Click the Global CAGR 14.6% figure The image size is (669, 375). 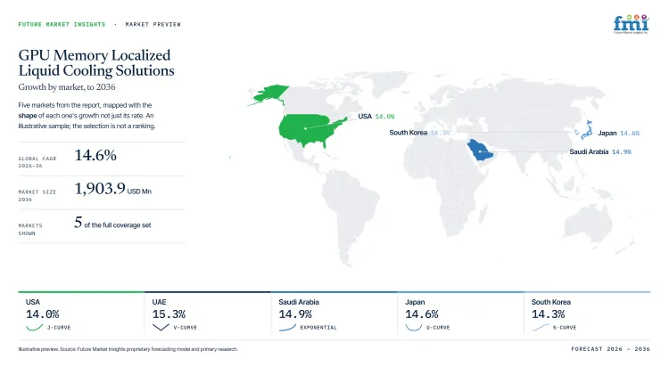95,155
